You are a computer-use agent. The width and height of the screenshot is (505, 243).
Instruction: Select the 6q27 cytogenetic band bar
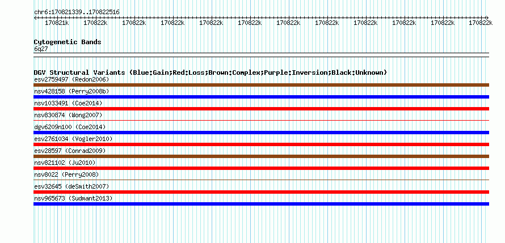click(x=261, y=55)
